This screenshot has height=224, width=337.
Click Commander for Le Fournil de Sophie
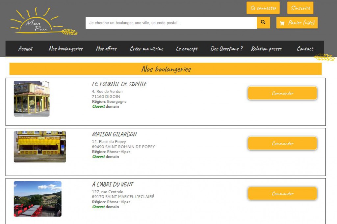(x=282, y=93)
